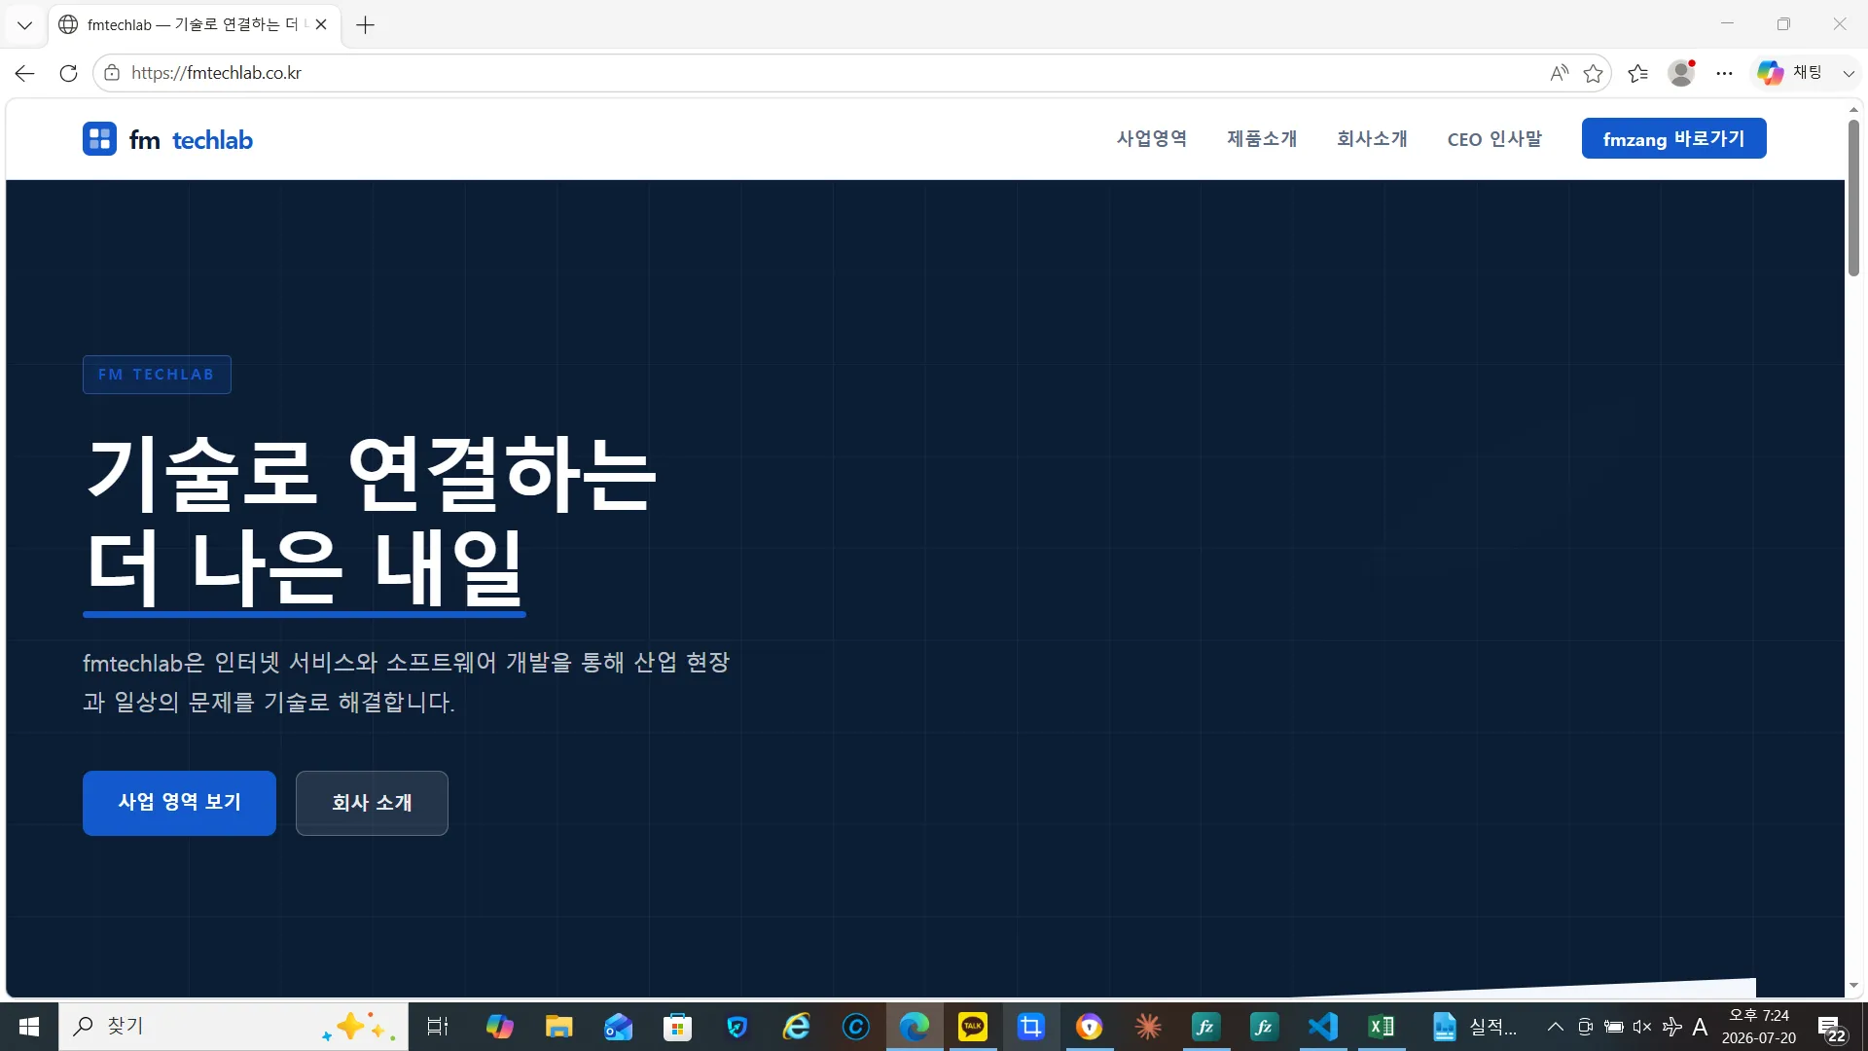
Task: Click the 사업 영역 보기 button
Action: click(179, 803)
